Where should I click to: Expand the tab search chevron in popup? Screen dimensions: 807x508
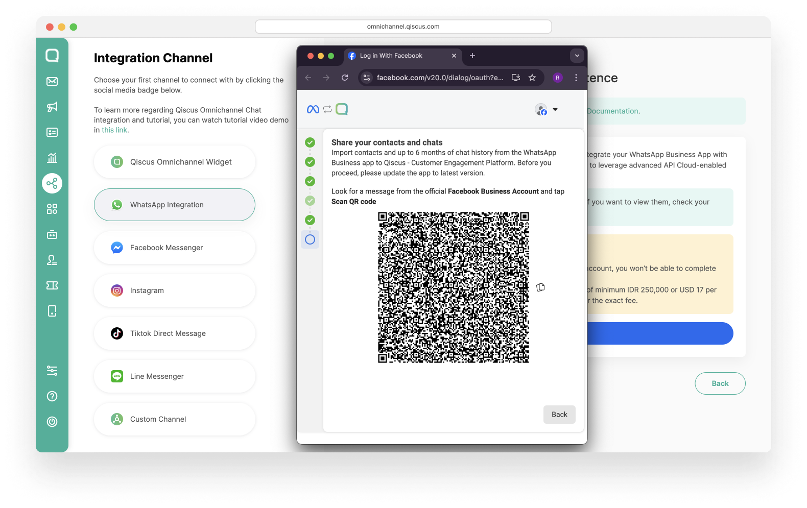(x=577, y=56)
